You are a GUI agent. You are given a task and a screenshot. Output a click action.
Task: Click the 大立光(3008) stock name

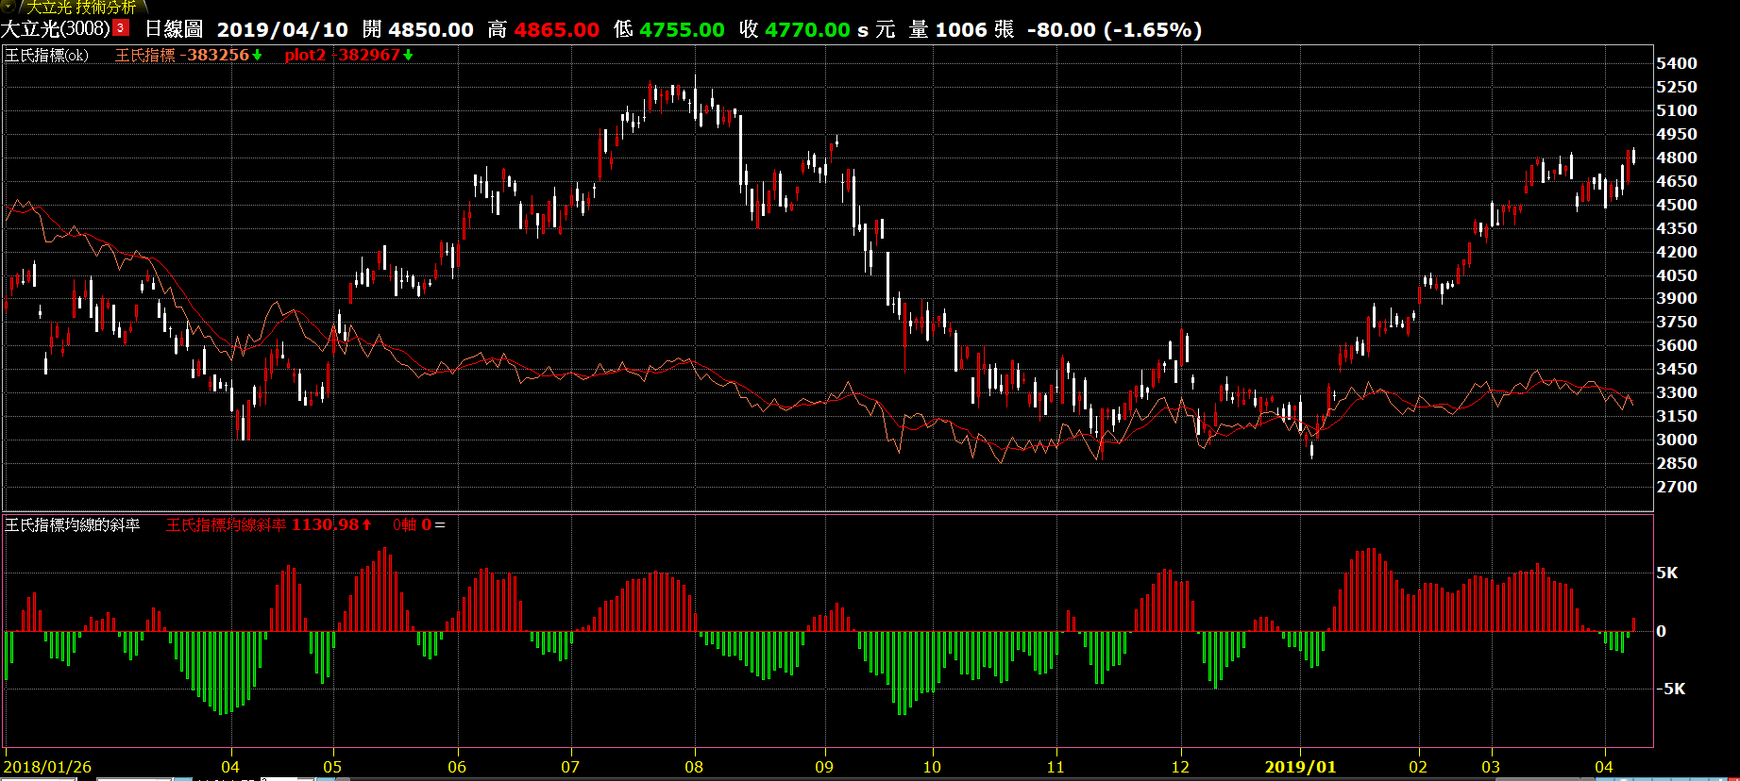tap(55, 29)
